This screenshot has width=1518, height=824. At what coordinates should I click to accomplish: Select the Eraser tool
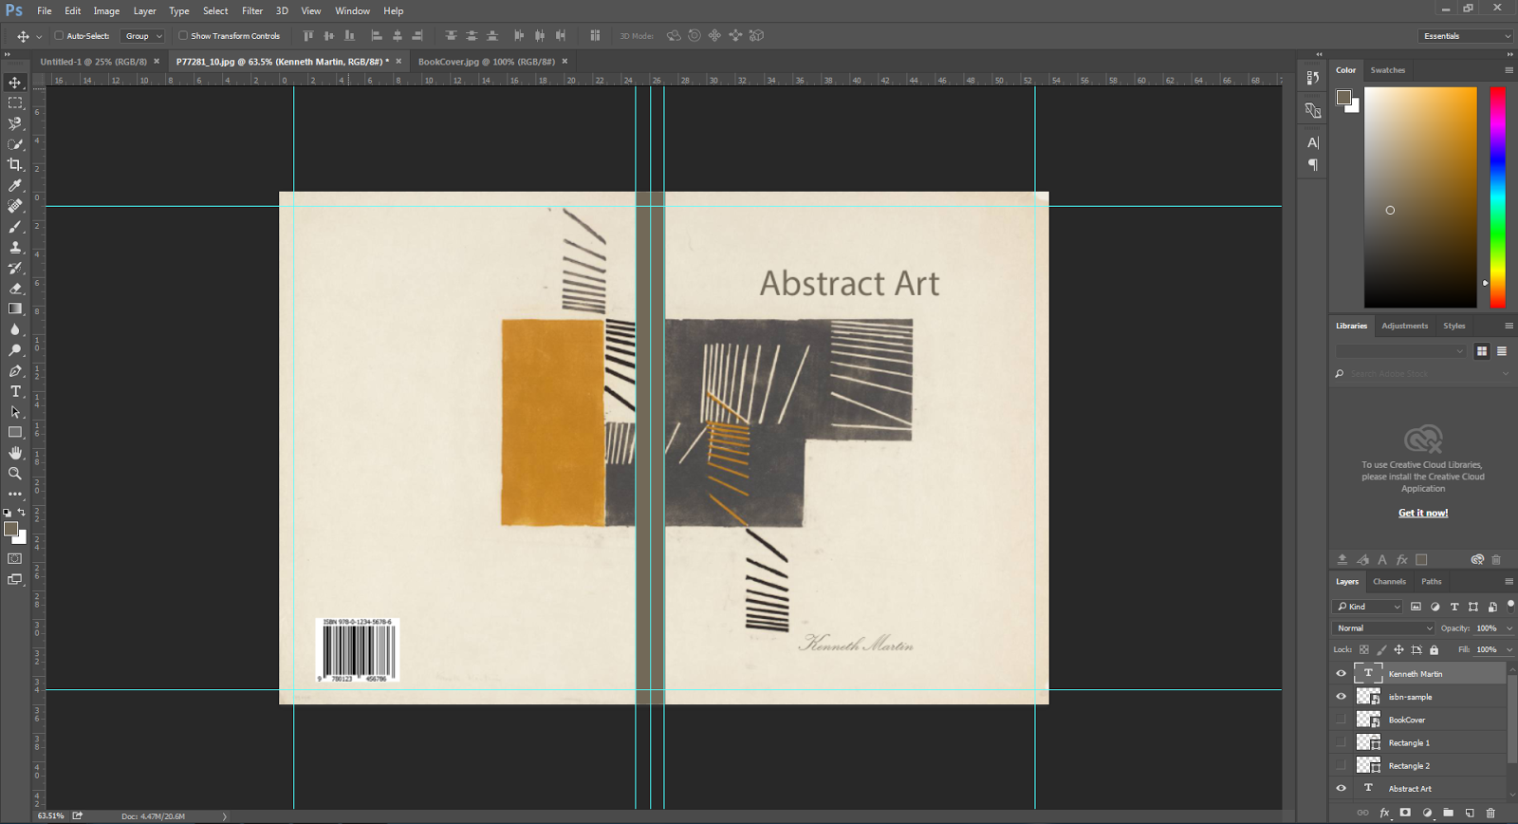[x=15, y=288]
